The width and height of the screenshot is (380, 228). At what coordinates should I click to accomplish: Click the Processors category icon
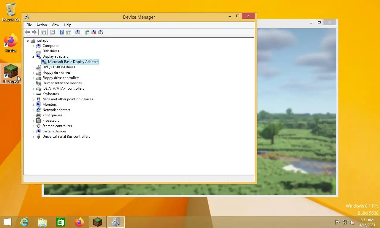point(38,121)
